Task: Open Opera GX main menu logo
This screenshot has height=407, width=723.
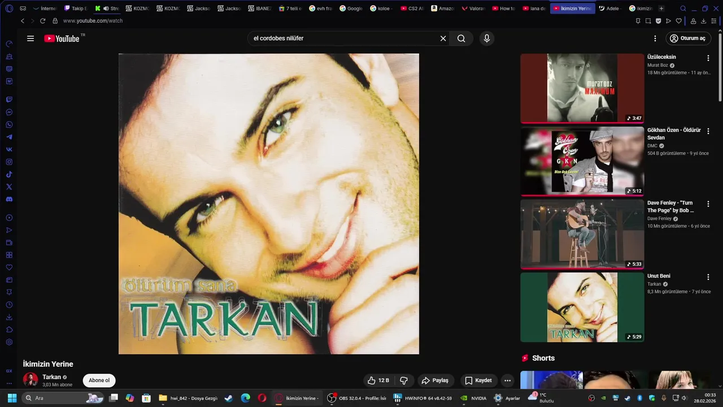Action: [9, 8]
